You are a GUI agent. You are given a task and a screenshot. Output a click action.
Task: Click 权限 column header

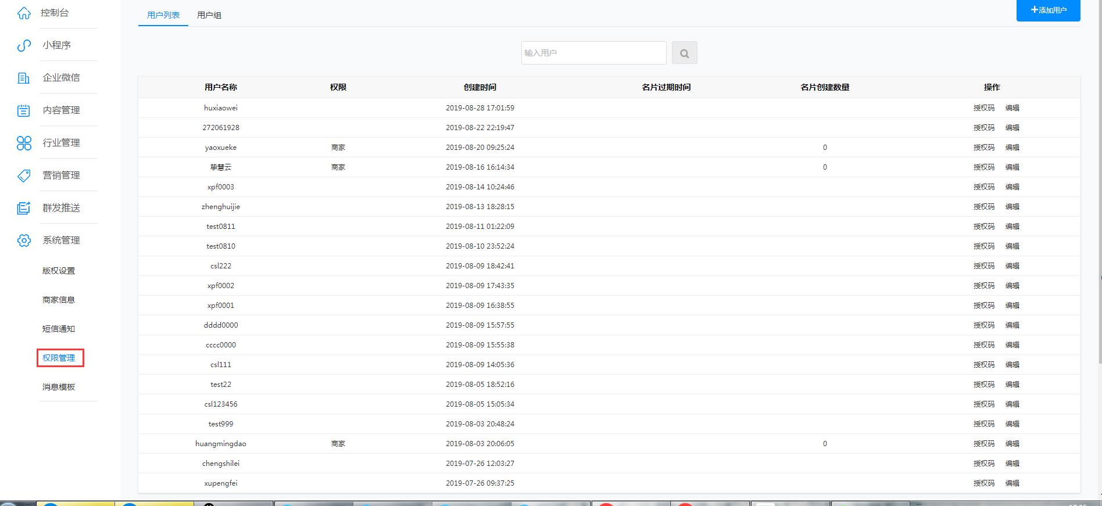point(338,87)
